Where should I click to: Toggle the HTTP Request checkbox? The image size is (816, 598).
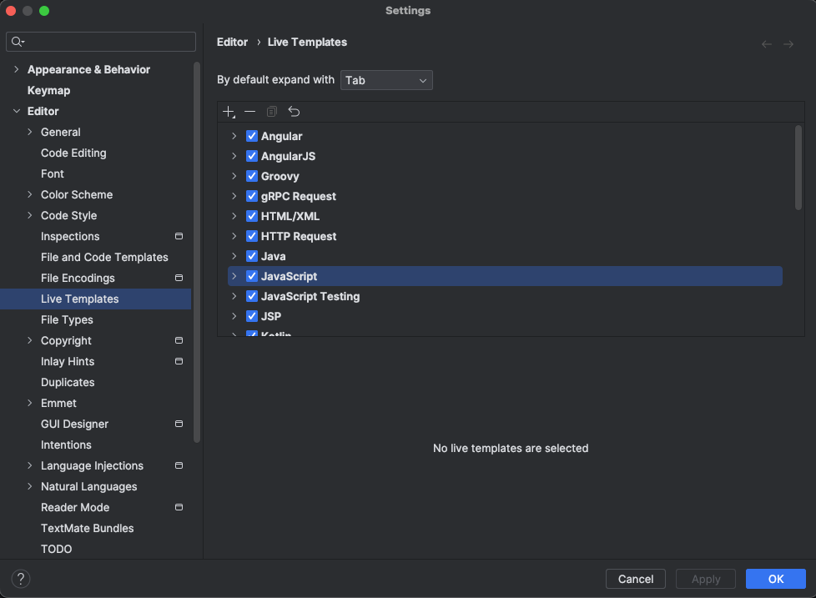[252, 236]
